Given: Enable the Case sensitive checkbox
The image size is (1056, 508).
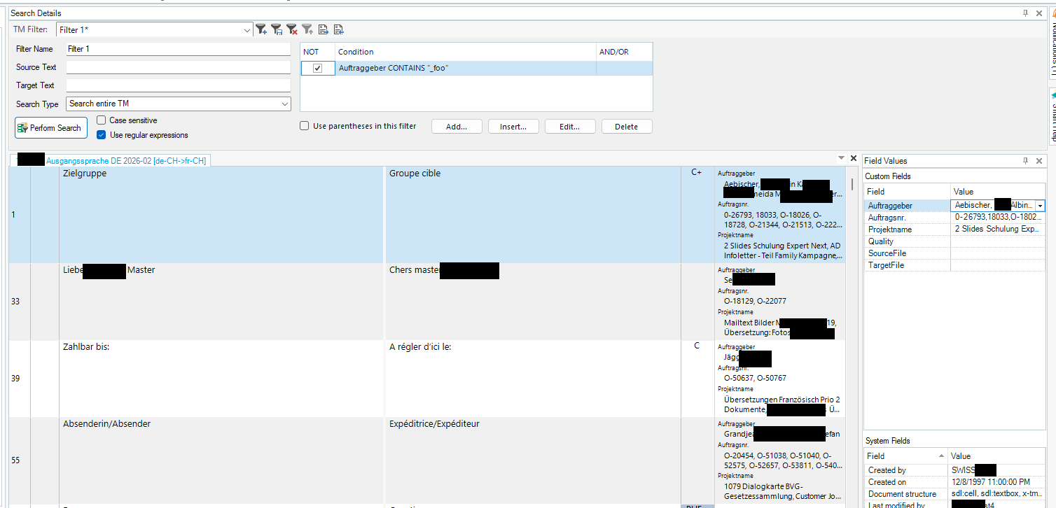Looking at the screenshot, I should [x=102, y=120].
